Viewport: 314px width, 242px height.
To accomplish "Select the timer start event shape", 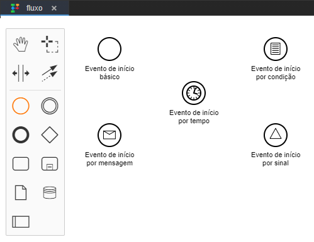I will click(194, 93).
